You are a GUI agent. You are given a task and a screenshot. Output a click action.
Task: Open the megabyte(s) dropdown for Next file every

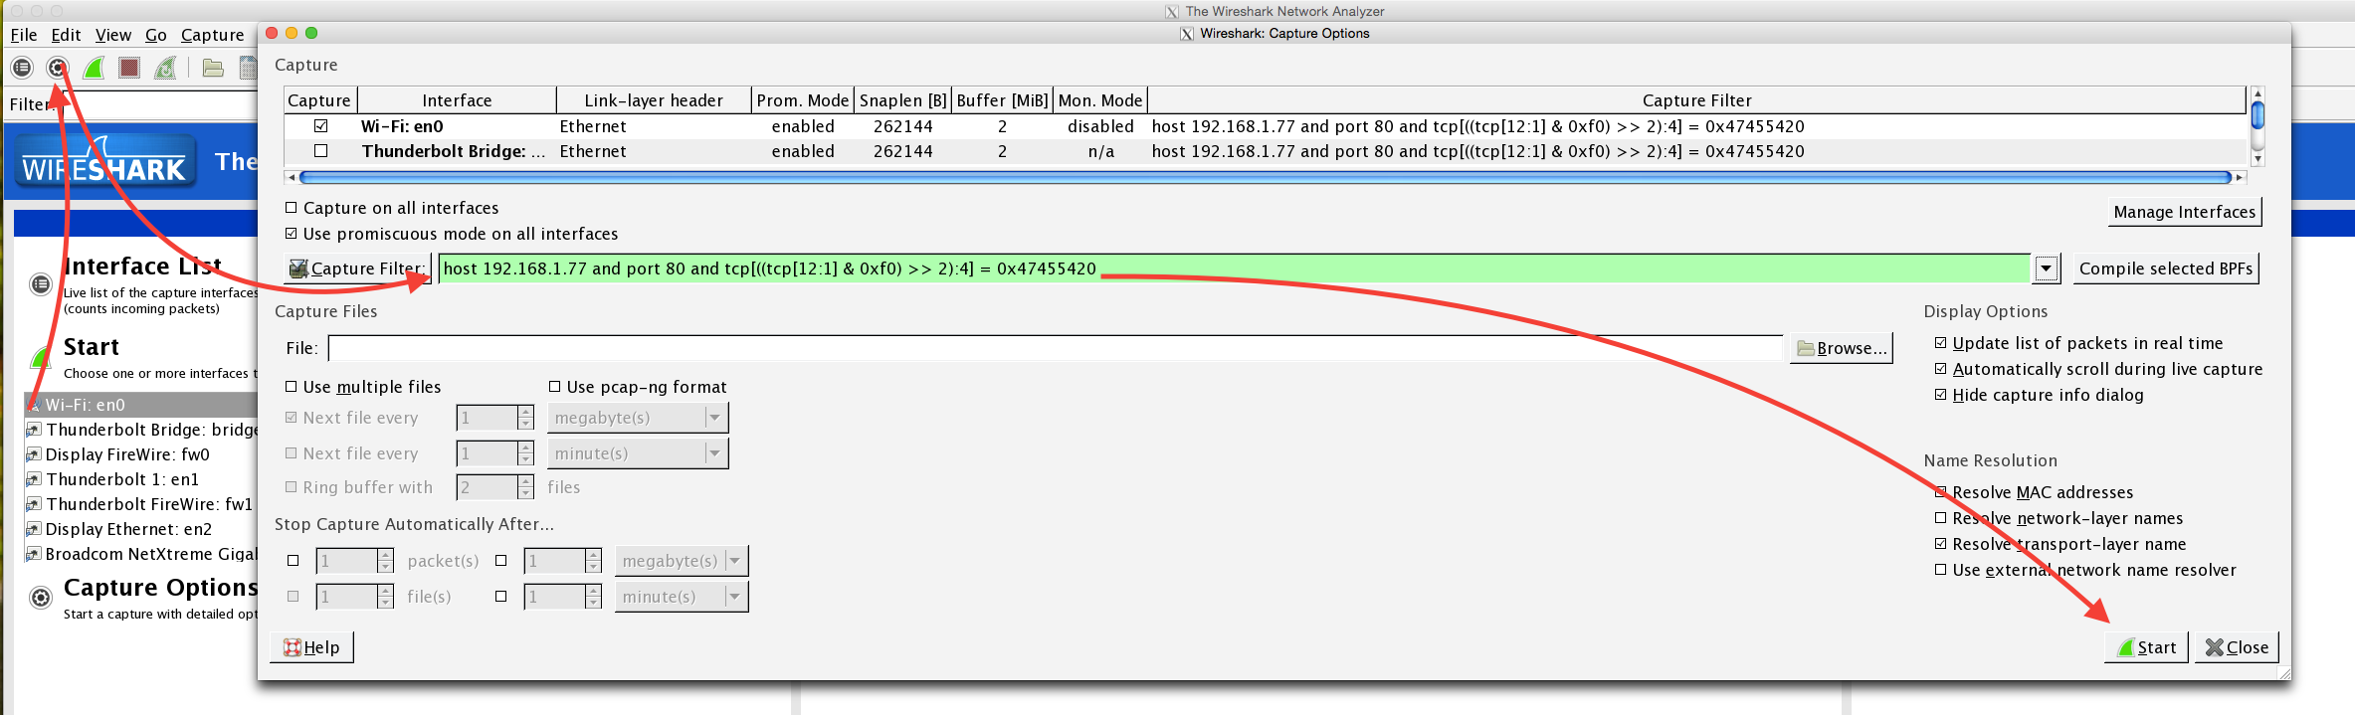pos(638,418)
